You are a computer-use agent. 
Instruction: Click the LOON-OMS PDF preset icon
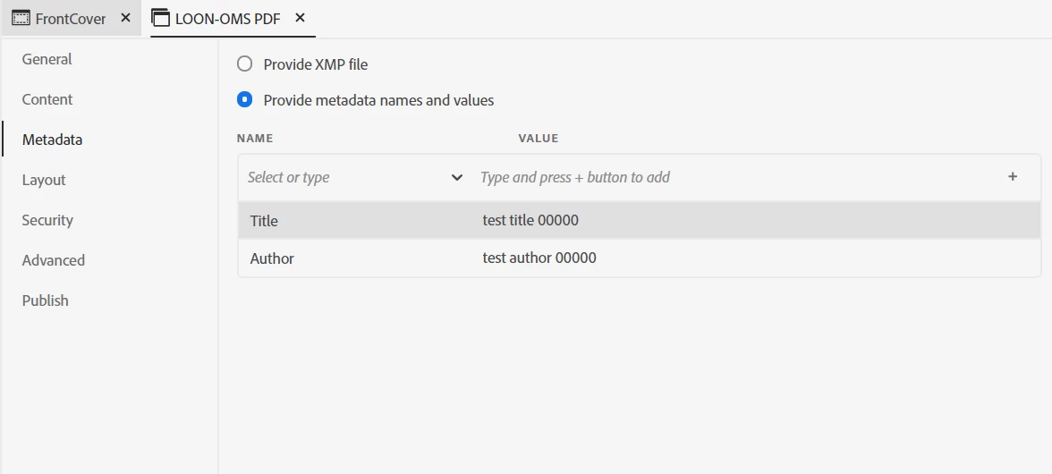click(x=161, y=18)
